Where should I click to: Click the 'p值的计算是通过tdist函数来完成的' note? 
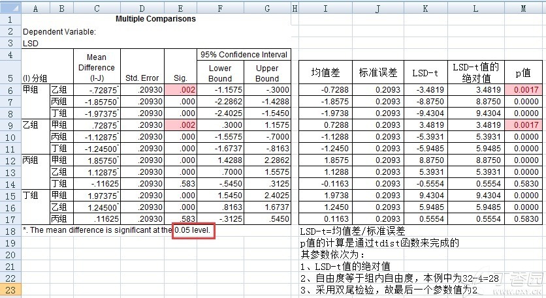tap(379, 243)
